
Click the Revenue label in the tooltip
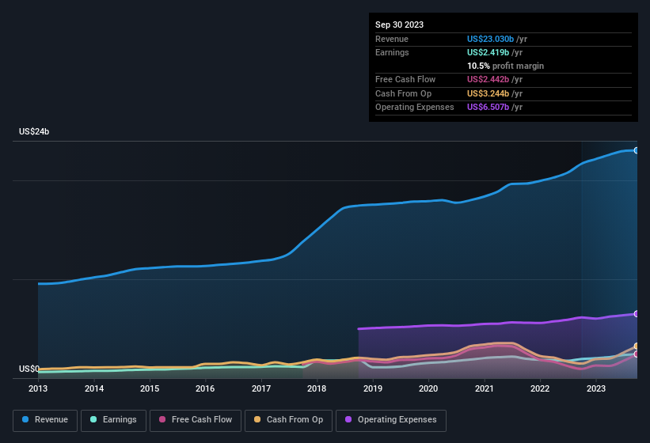pyautogui.click(x=392, y=39)
